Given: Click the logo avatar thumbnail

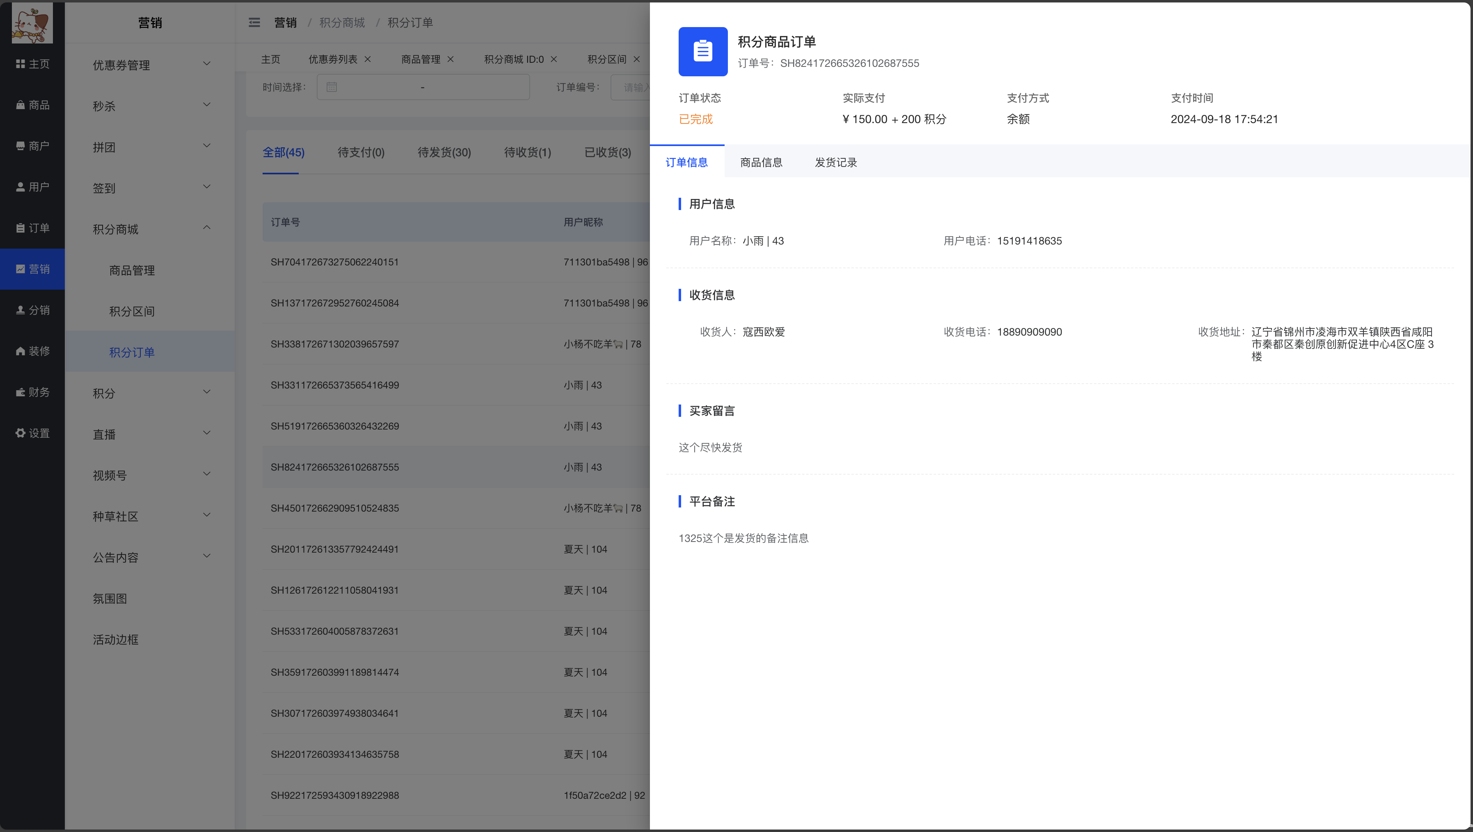Looking at the screenshot, I should tap(32, 23).
